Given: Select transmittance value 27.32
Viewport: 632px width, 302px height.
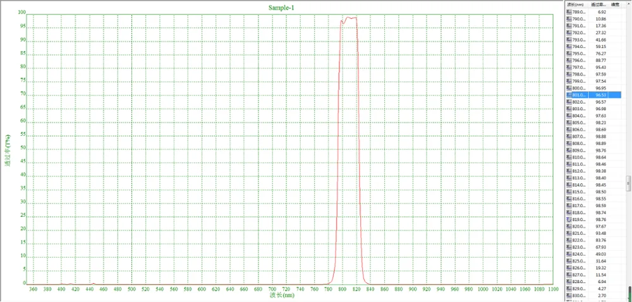Looking at the screenshot, I should tap(600, 33).
